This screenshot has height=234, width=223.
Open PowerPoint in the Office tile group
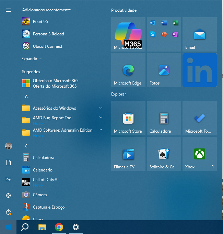point(164,34)
